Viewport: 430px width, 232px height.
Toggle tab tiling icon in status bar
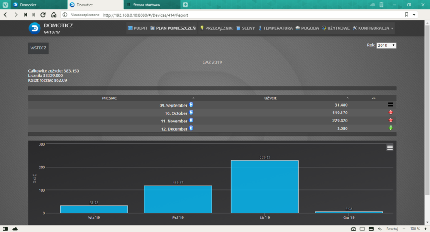[x=362, y=229]
